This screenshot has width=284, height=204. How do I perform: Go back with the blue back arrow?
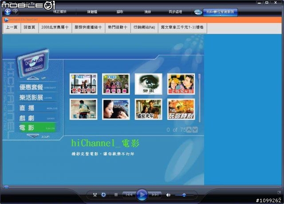pyautogui.click(x=8, y=12)
